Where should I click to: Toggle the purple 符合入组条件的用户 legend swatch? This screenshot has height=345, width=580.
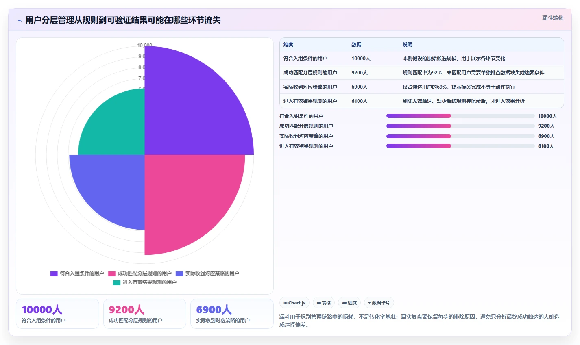(54, 273)
